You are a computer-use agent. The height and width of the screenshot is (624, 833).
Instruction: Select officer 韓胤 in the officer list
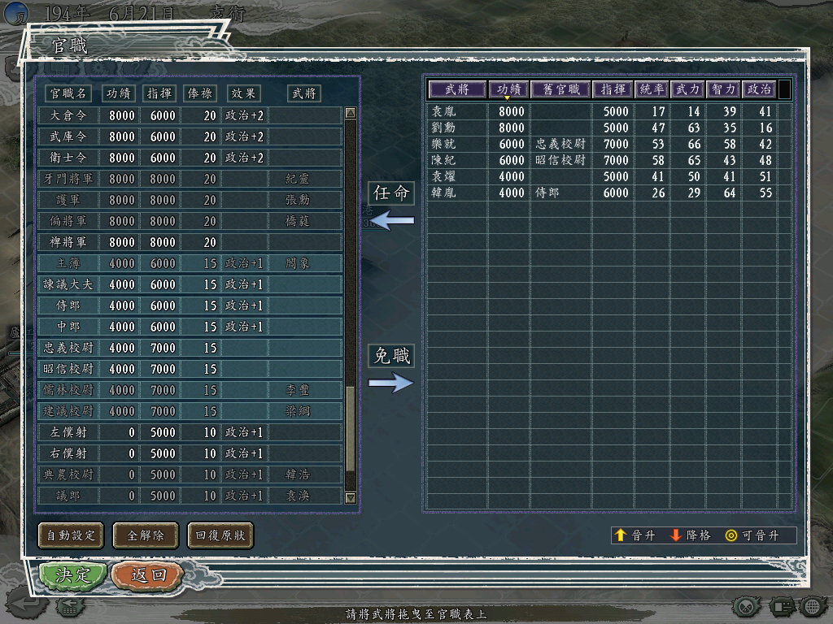click(x=609, y=193)
